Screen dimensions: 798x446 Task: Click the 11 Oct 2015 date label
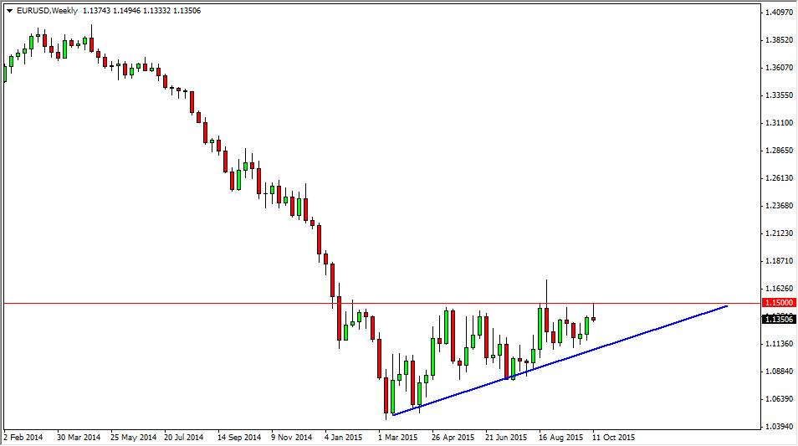pos(614,438)
